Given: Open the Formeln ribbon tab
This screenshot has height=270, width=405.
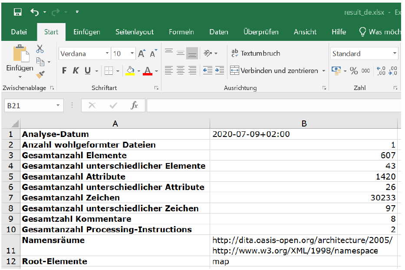Looking at the screenshot, I should coord(181,31).
